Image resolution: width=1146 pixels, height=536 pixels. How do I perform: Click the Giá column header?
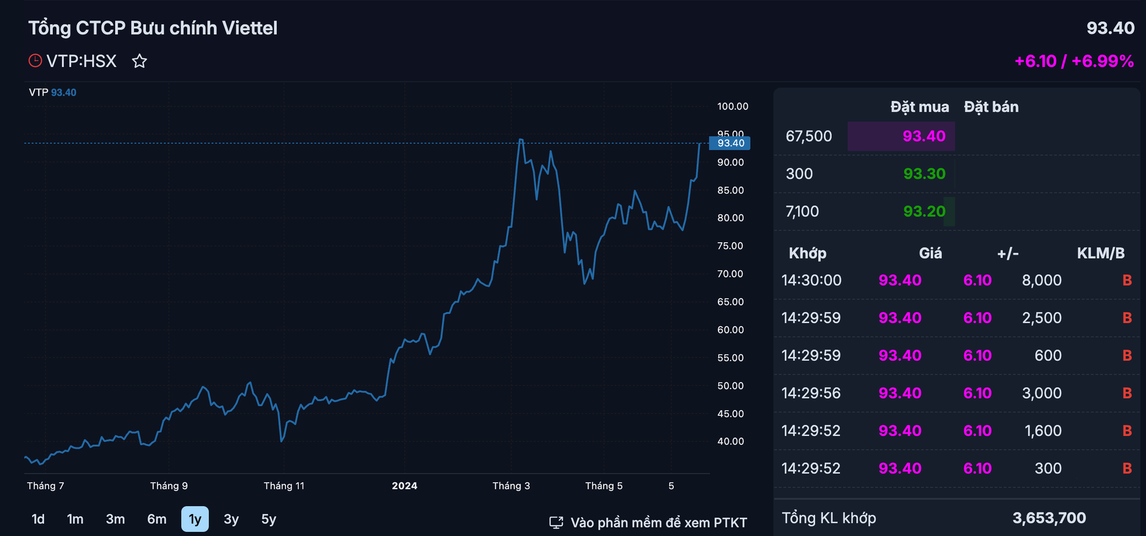(931, 253)
